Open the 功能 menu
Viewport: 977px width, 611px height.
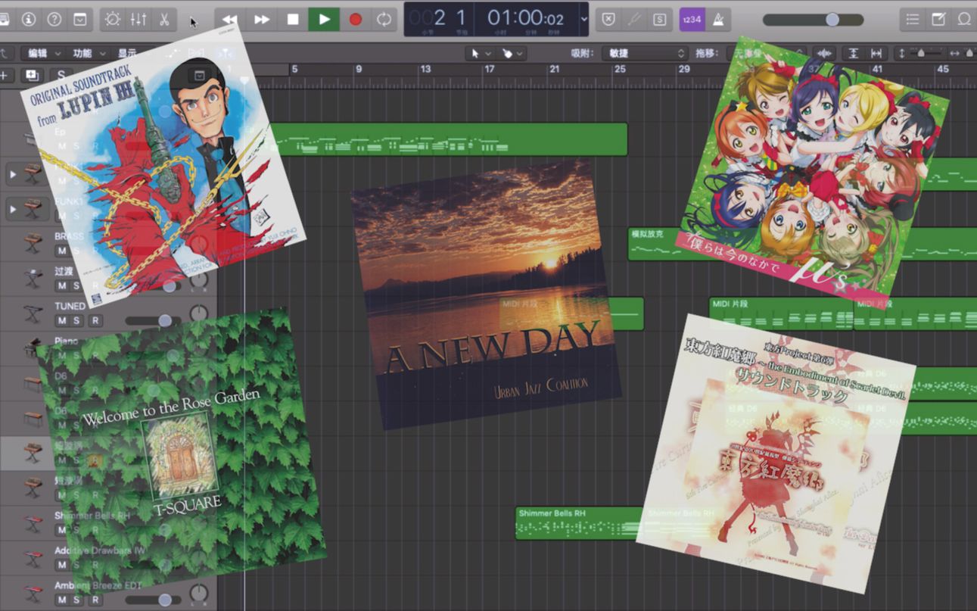[x=87, y=53]
